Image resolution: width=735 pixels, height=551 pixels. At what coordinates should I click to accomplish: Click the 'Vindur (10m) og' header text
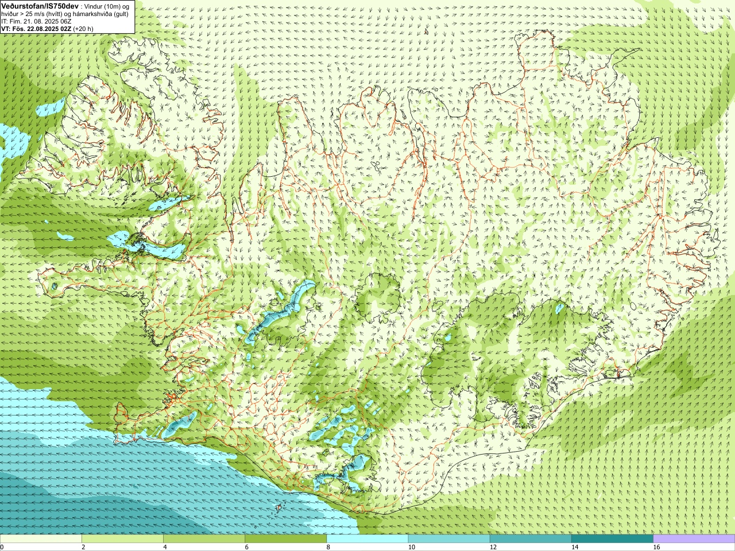[x=107, y=6]
